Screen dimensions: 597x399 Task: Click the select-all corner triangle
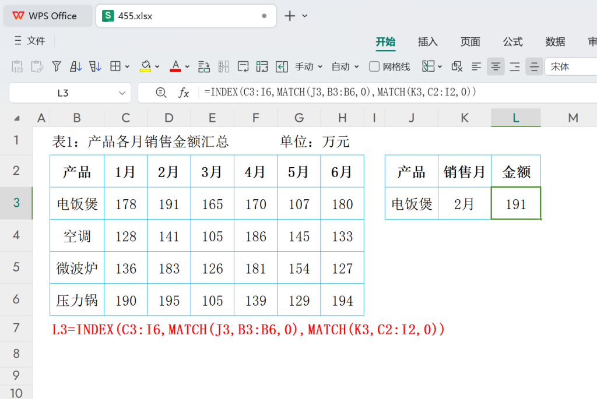(17, 118)
